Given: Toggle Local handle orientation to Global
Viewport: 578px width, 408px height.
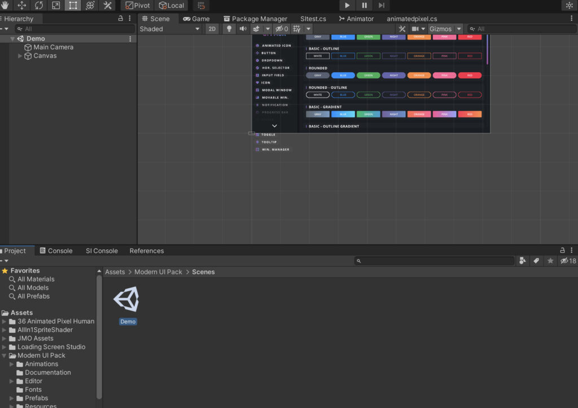Looking at the screenshot, I should tap(171, 5).
